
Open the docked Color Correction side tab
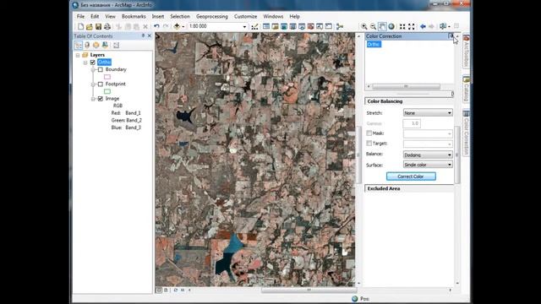pyautogui.click(x=466, y=133)
